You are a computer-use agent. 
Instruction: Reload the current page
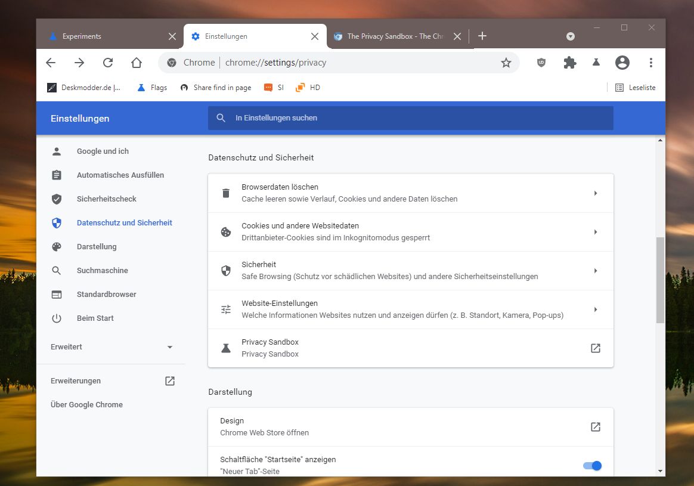(108, 63)
